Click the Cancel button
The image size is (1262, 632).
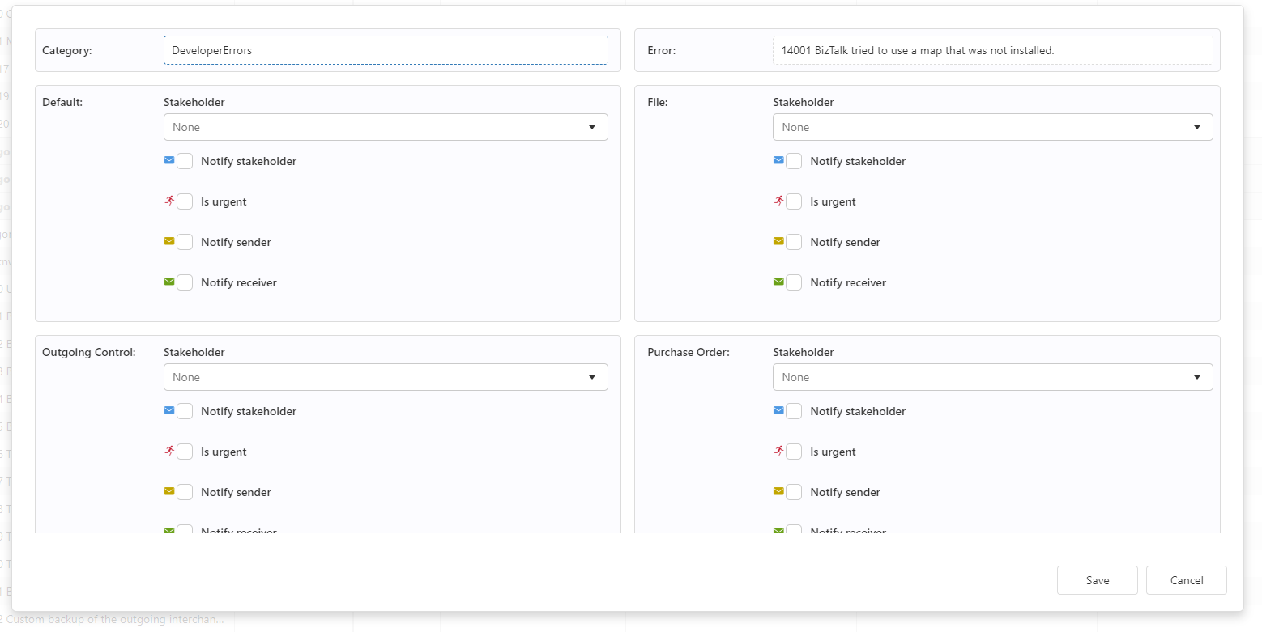tap(1187, 580)
